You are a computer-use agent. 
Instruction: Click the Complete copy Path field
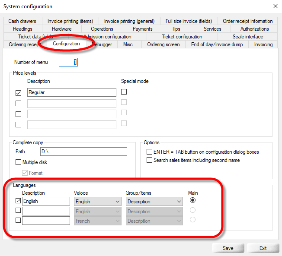[83, 152]
